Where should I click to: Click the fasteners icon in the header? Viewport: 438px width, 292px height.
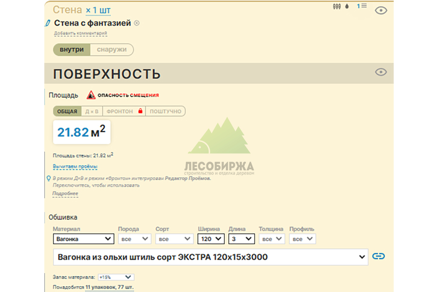[337, 6]
